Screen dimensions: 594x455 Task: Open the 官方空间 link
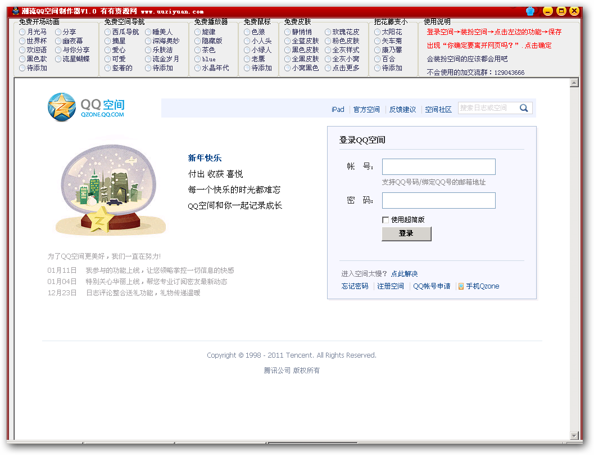coord(366,110)
